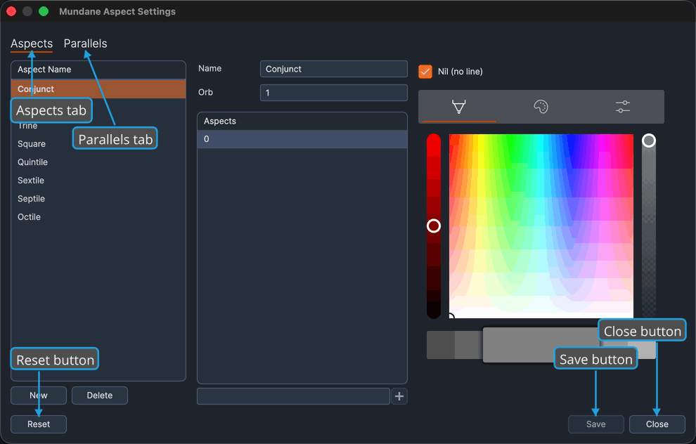Click the red hue slider handle
The image size is (696, 444).
point(434,226)
